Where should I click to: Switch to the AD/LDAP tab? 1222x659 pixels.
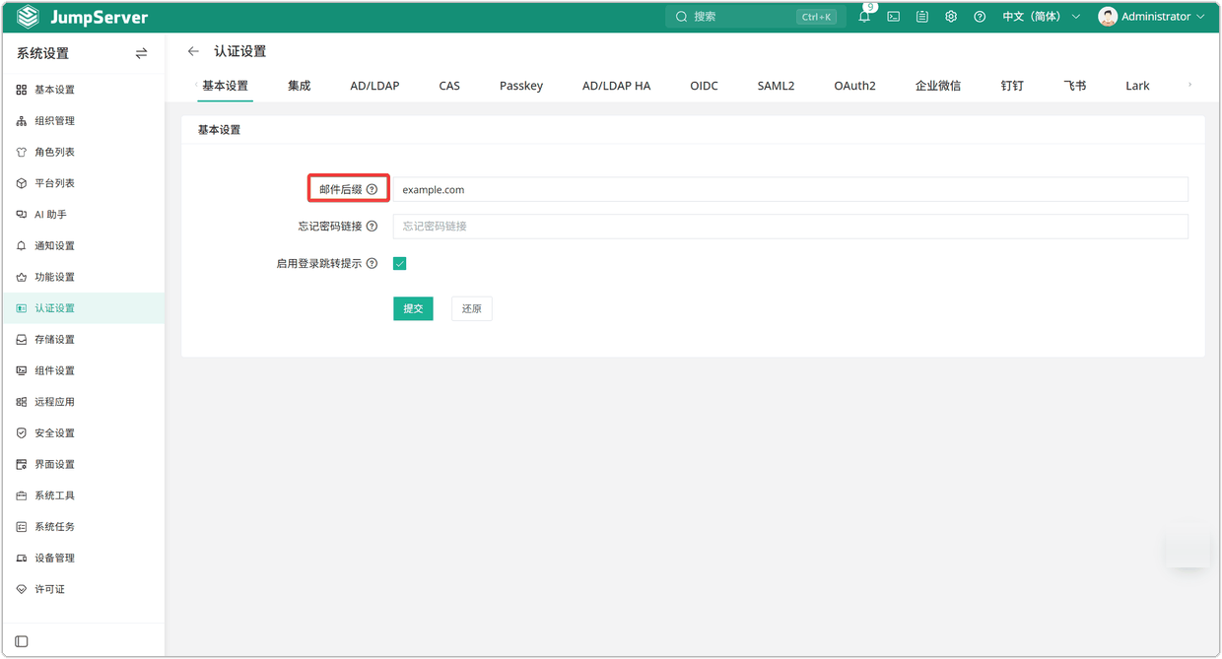click(374, 86)
